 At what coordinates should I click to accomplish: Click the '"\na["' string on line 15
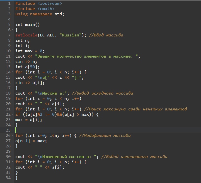click(x=42, y=78)
